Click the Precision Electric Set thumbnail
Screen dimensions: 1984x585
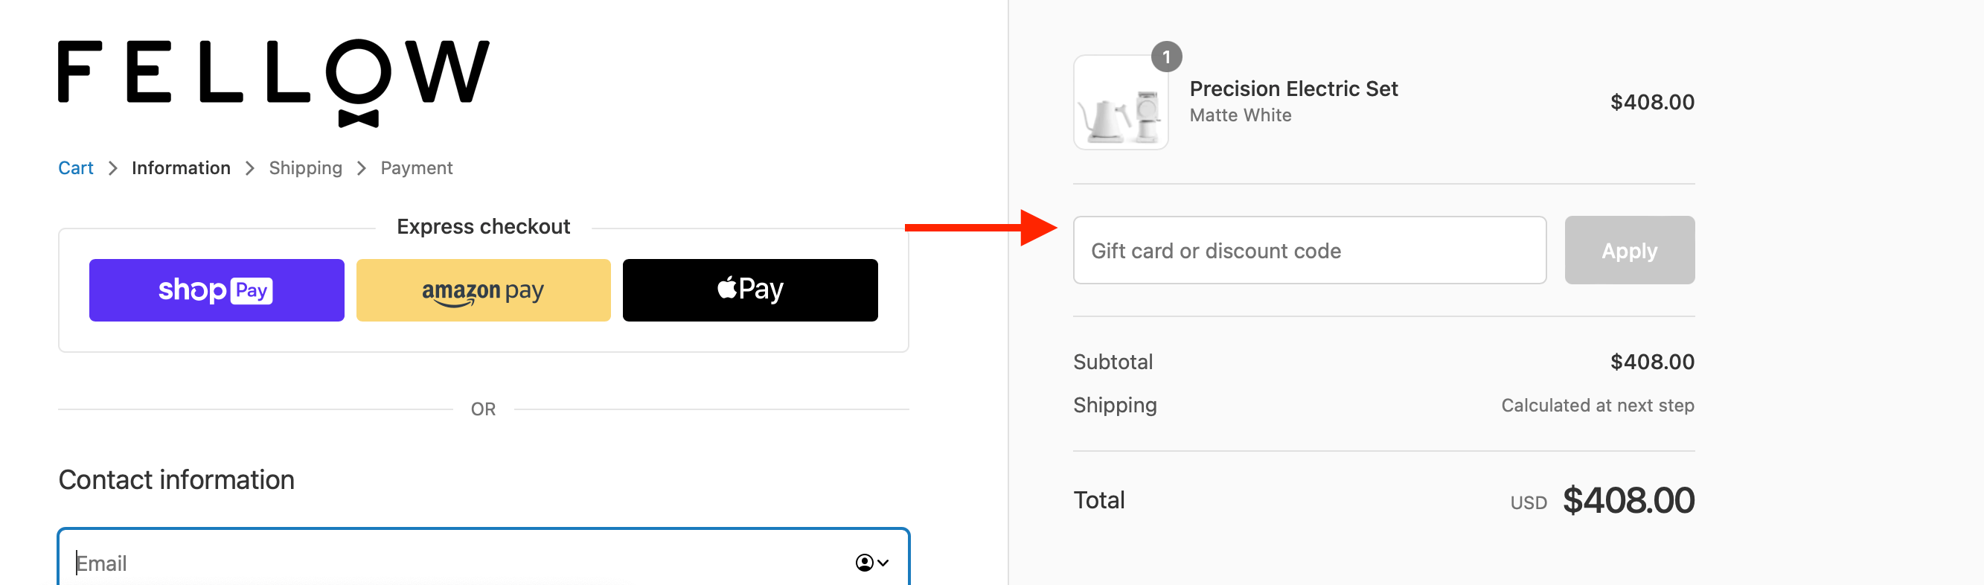1121,101
